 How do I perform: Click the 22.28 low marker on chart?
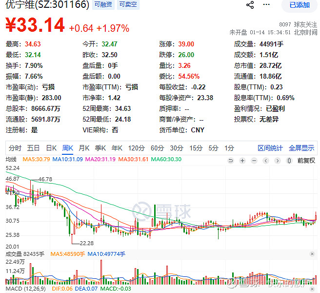(x=86, y=243)
